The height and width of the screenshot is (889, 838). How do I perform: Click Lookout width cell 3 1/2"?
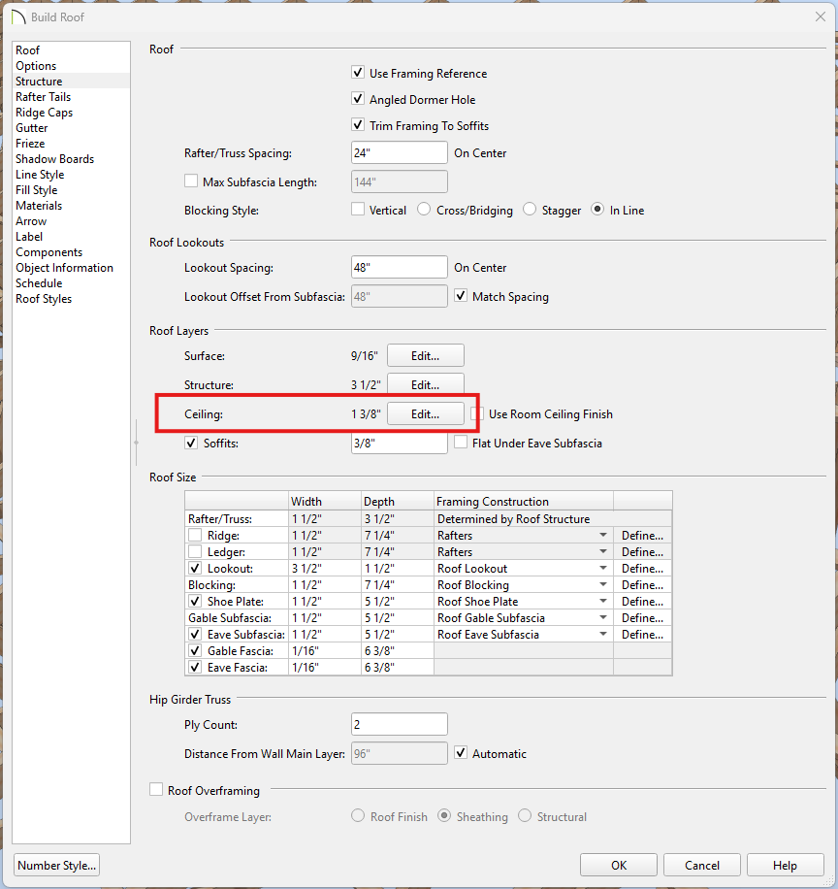coord(325,568)
